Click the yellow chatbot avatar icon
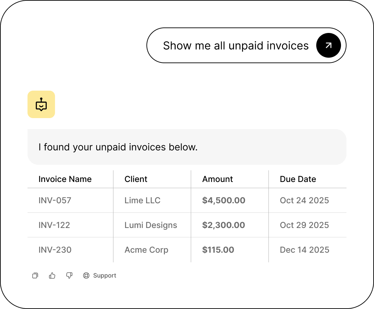Screen dimensions: 374x309 41,104
